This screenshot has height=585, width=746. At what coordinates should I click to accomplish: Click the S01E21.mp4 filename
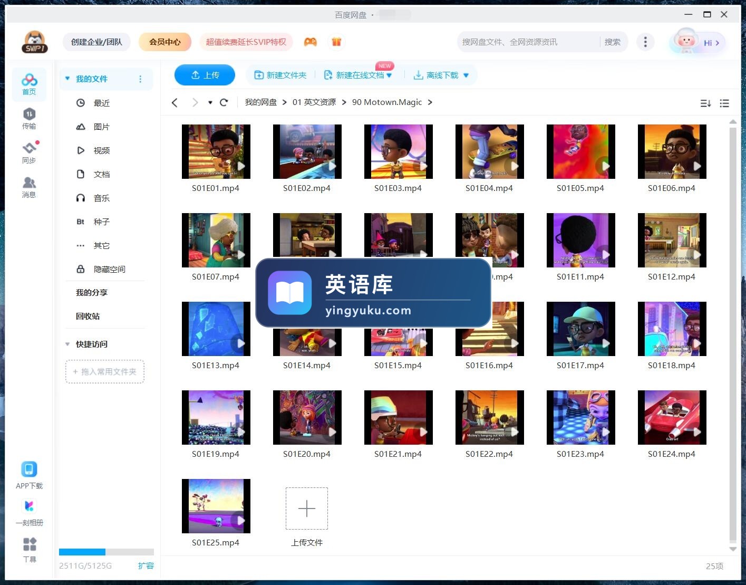pyautogui.click(x=398, y=454)
